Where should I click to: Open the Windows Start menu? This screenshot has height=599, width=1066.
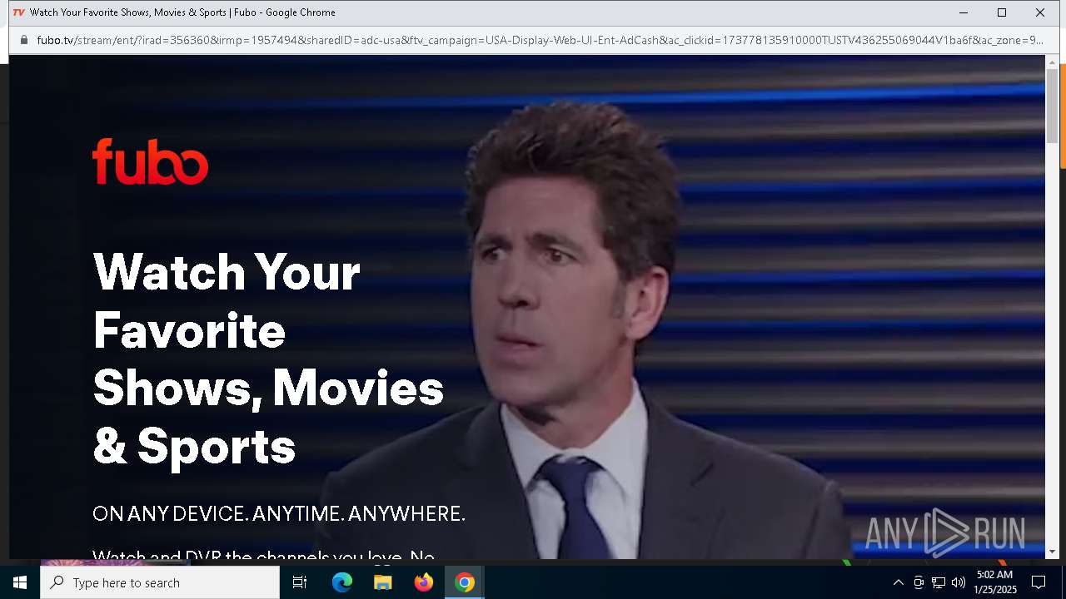click(20, 582)
